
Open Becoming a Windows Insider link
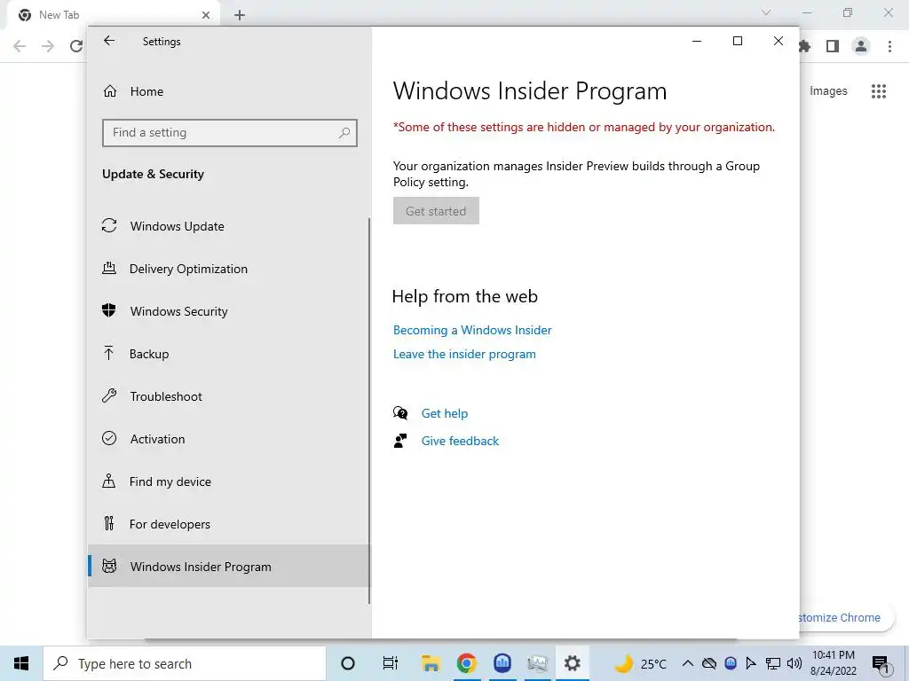[472, 330]
